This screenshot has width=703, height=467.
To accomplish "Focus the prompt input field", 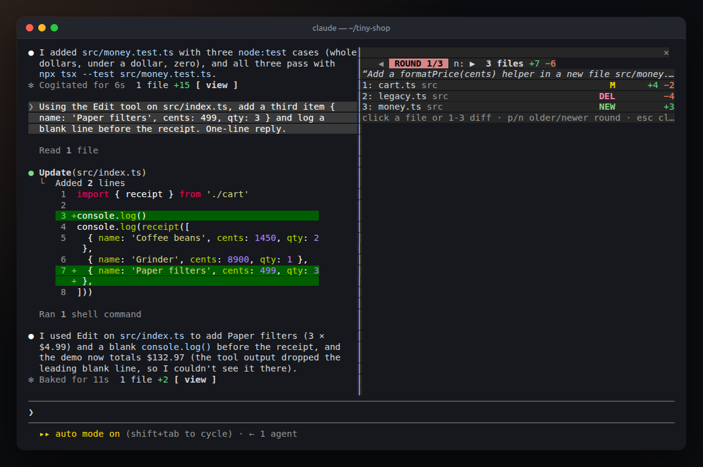I will [x=351, y=412].
